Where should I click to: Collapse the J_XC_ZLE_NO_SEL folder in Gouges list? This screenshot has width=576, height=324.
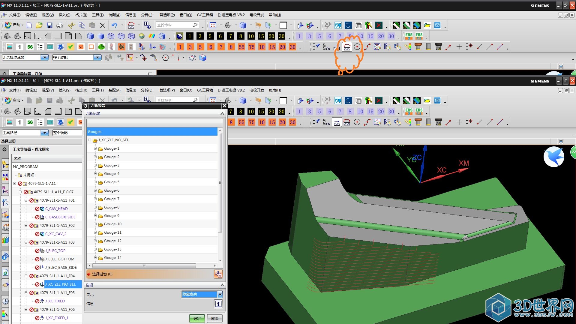[89, 140]
